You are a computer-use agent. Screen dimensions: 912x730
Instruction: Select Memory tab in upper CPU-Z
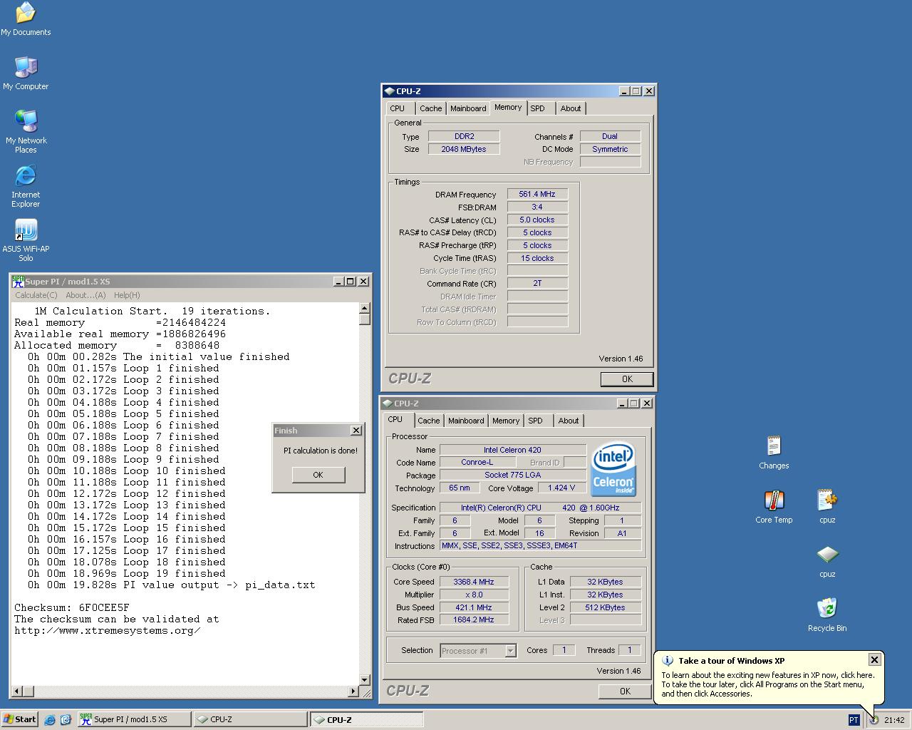tap(508, 107)
